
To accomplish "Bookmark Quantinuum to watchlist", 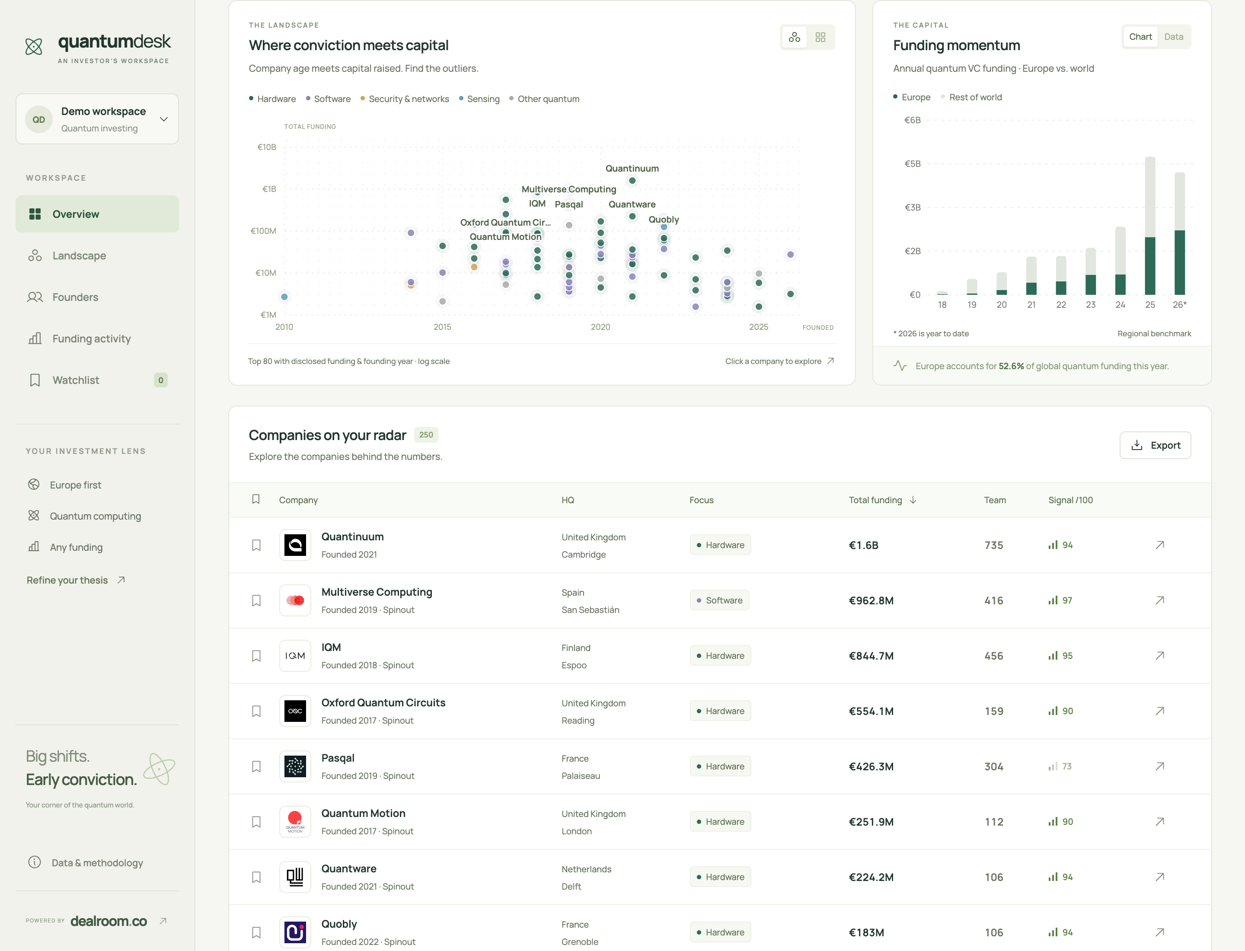I will tap(256, 545).
